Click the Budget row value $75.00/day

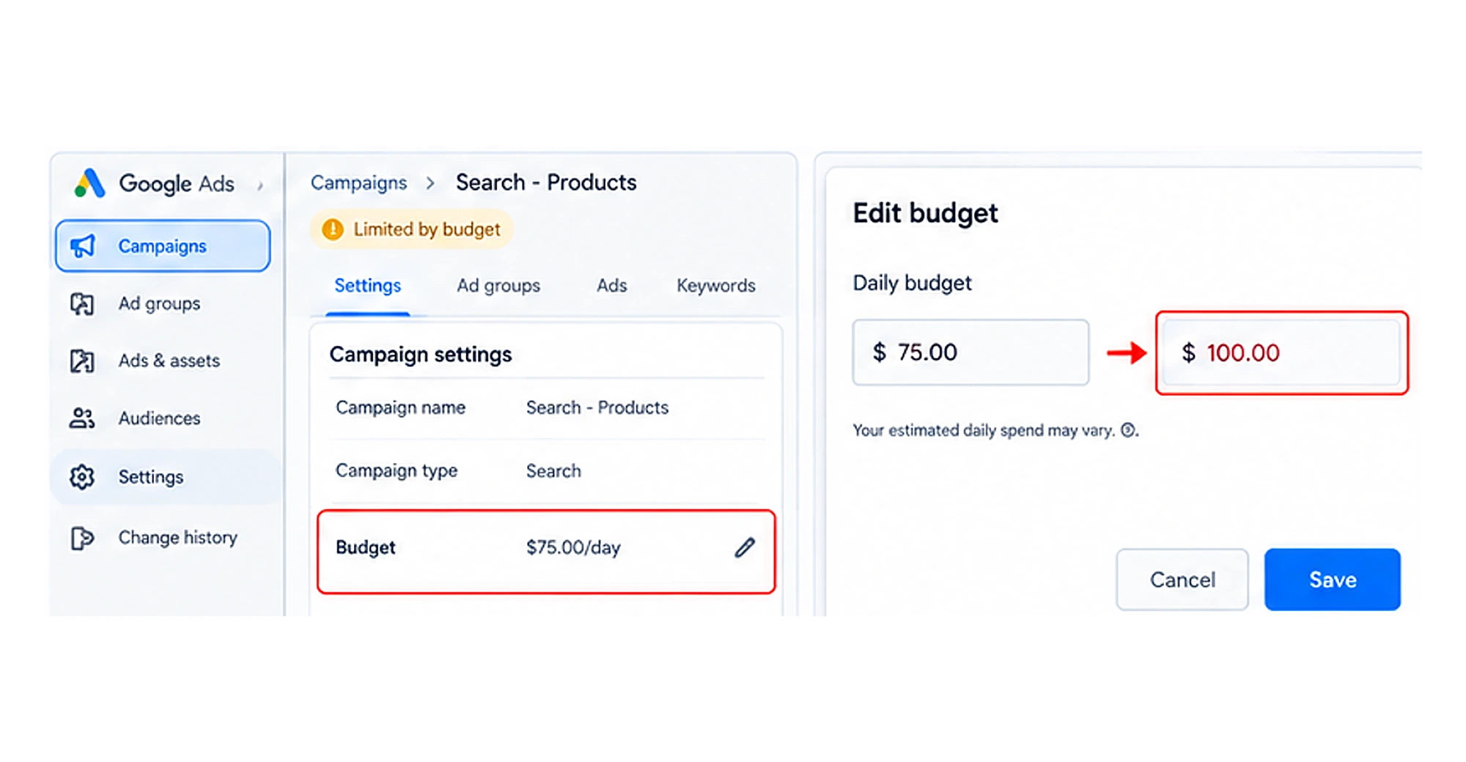click(573, 547)
